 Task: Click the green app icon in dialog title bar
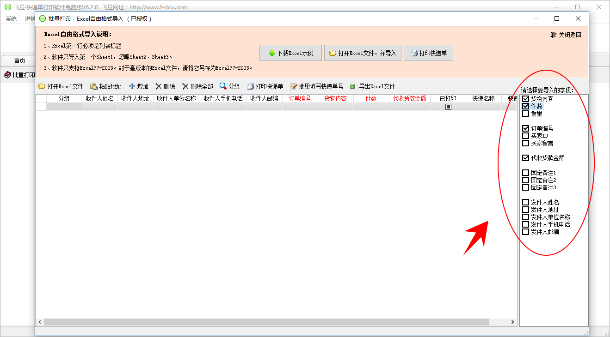(x=43, y=18)
